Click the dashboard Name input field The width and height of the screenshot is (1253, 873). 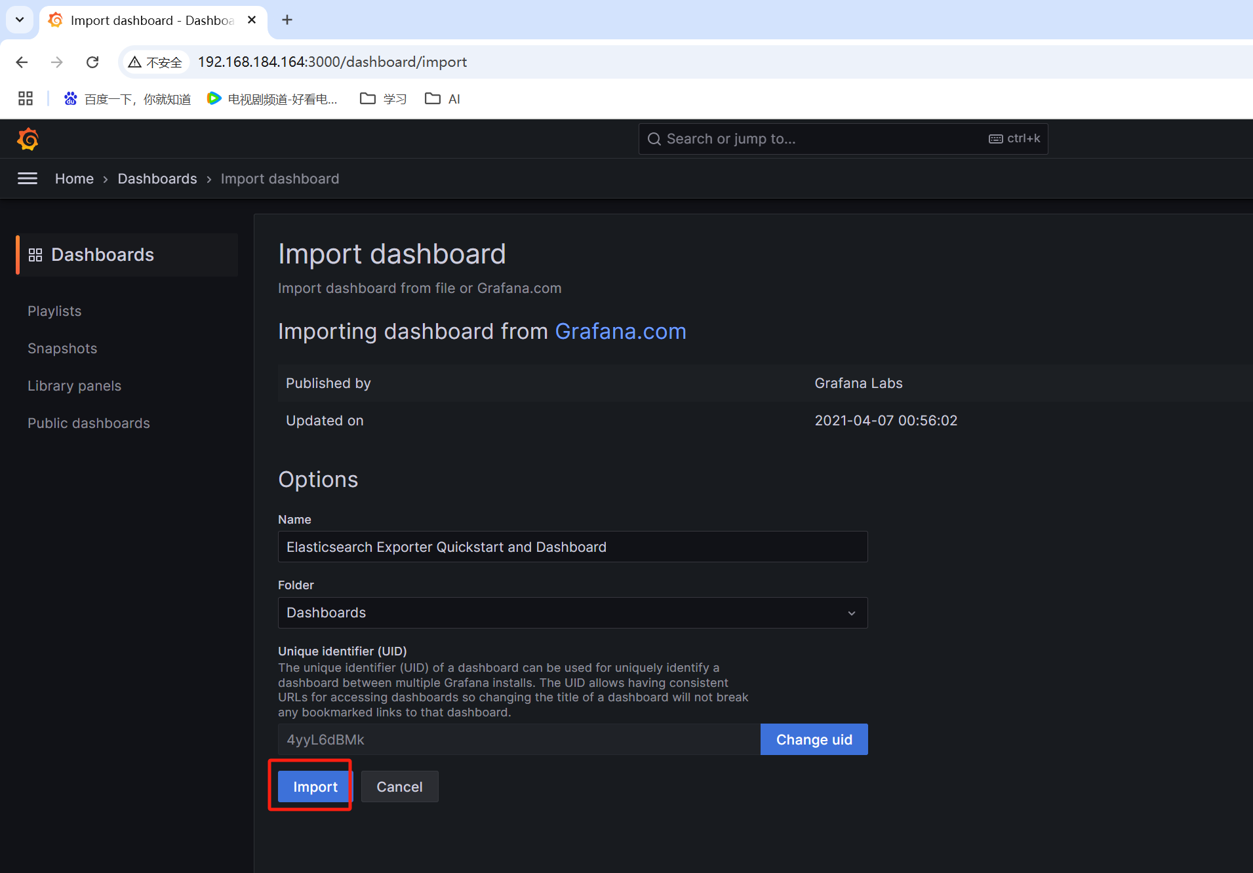coord(572,547)
